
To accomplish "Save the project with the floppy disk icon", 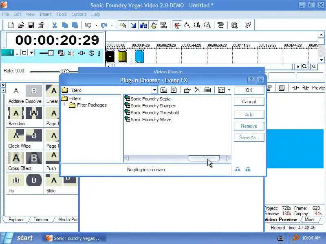I will (31, 25).
